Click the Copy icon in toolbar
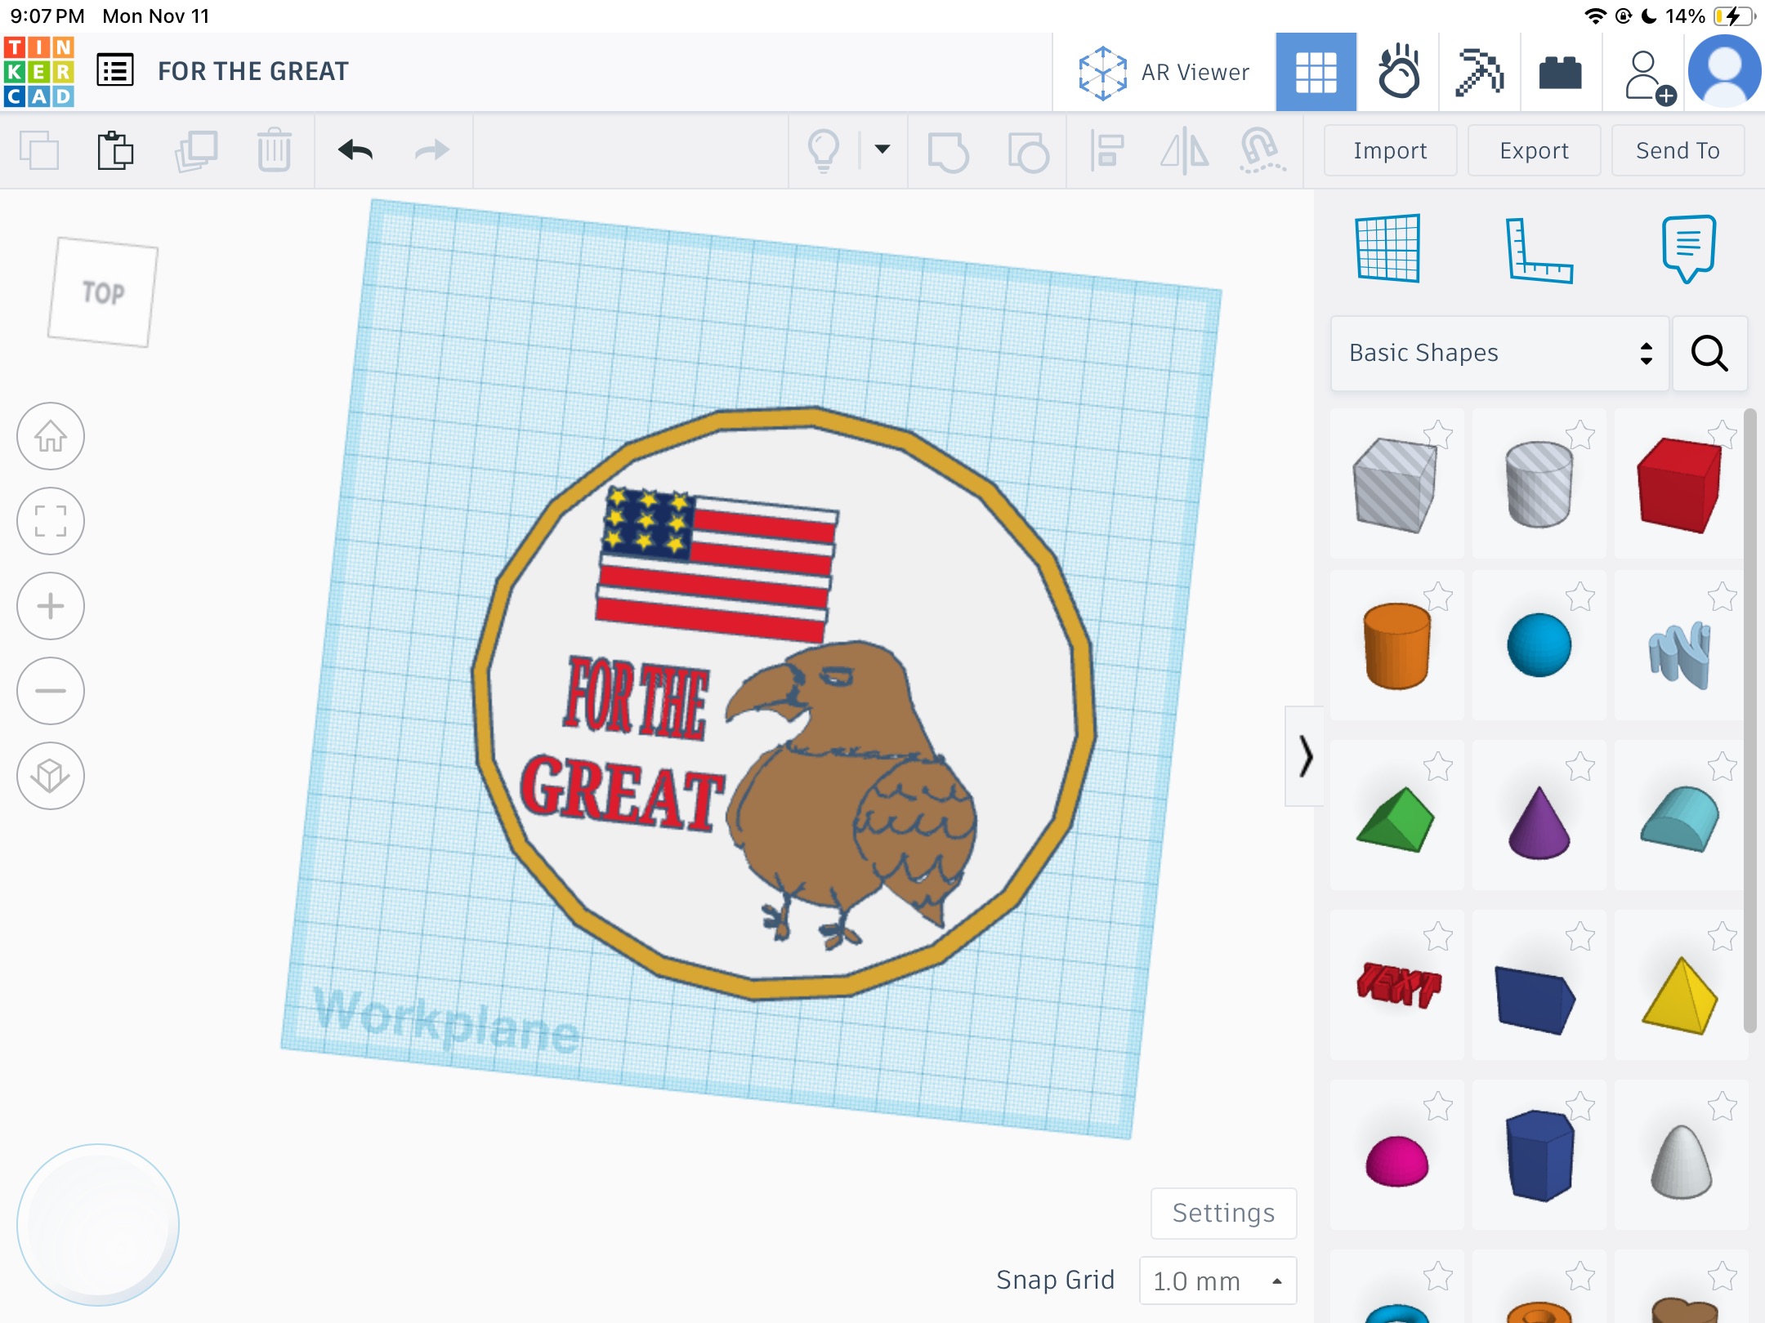This screenshot has width=1765, height=1323. (38, 151)
